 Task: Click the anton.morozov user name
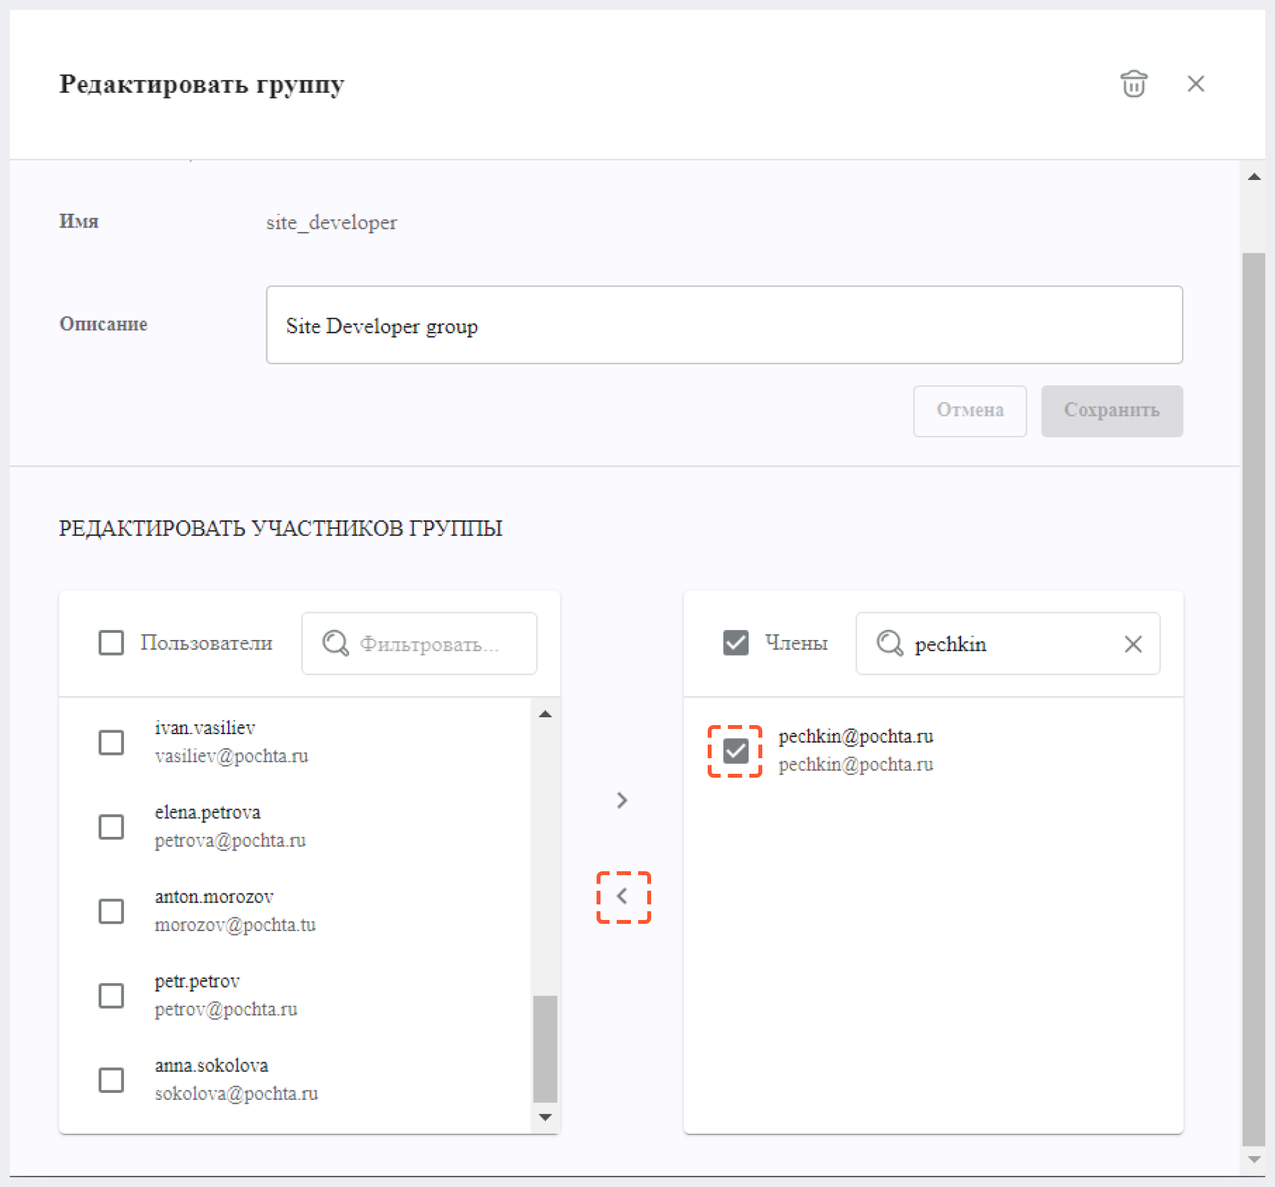click(214, 897)
